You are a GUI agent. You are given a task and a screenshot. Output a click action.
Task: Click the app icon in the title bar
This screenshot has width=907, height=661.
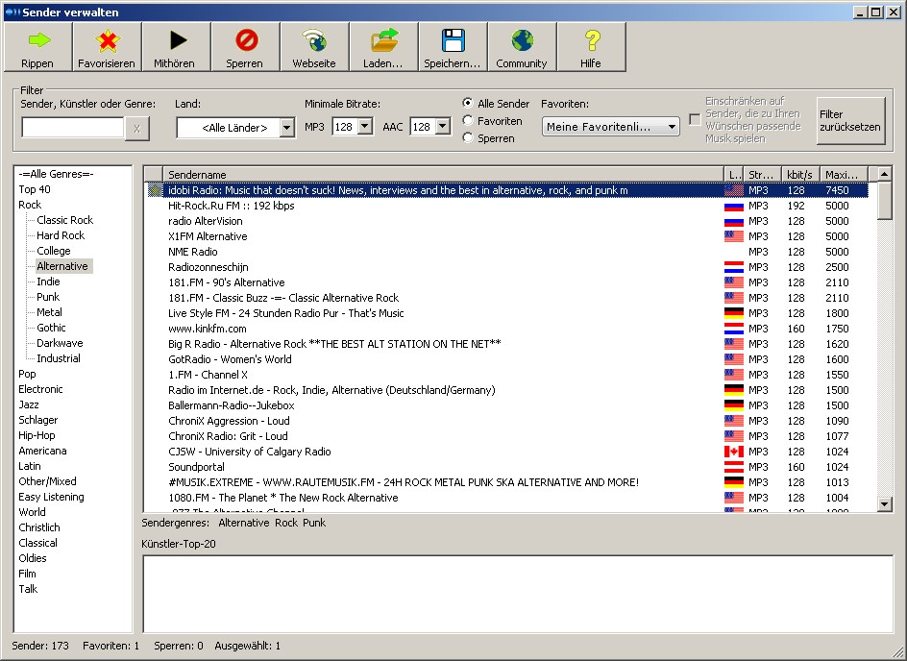(x=12, y=12)
